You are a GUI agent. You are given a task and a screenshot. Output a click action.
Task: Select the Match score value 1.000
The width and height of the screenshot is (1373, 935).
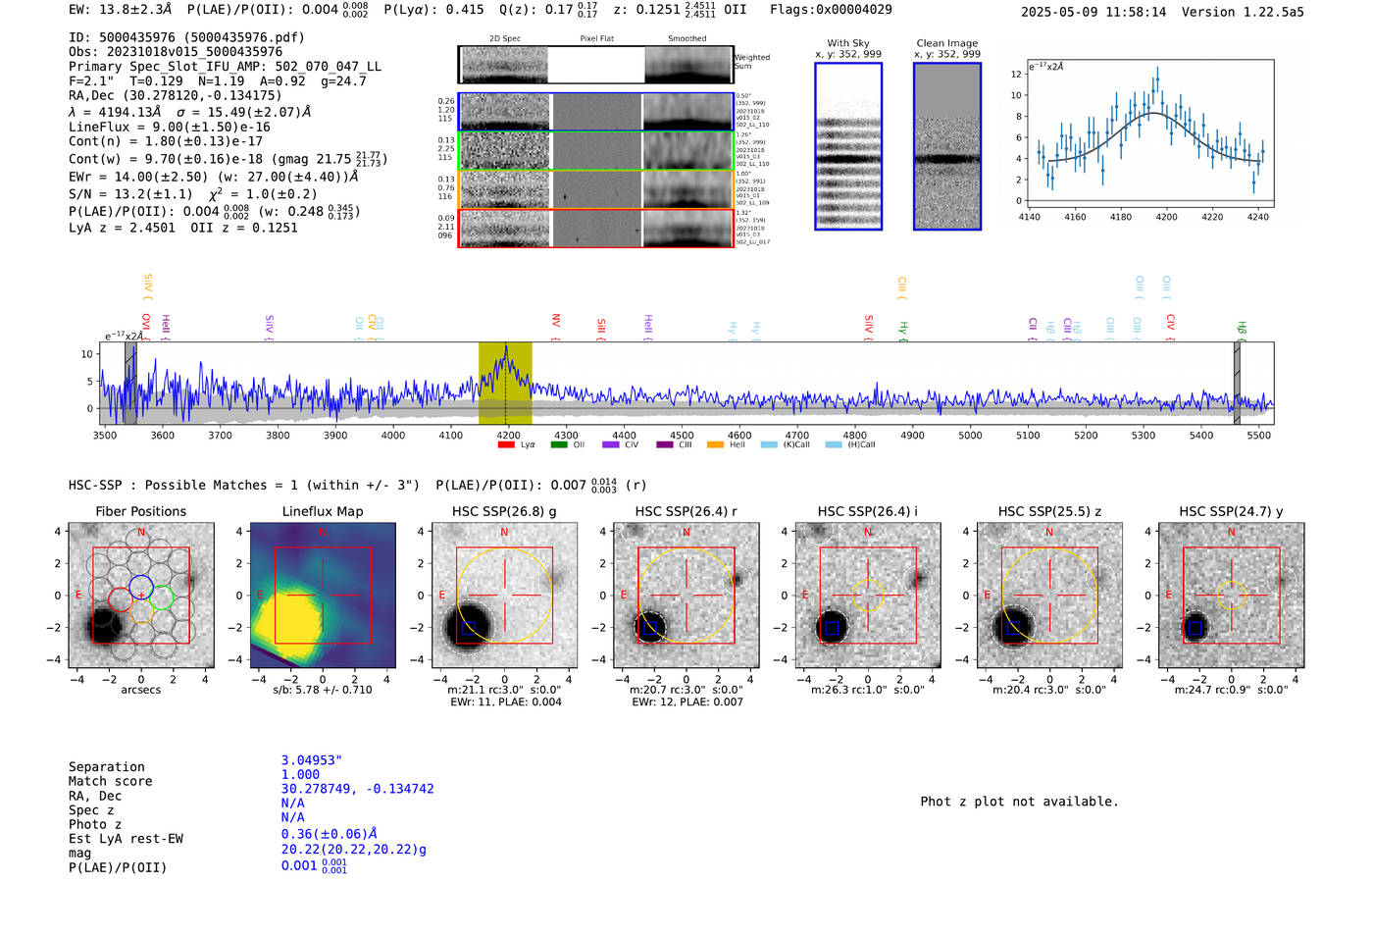click(x=300, y=774)
